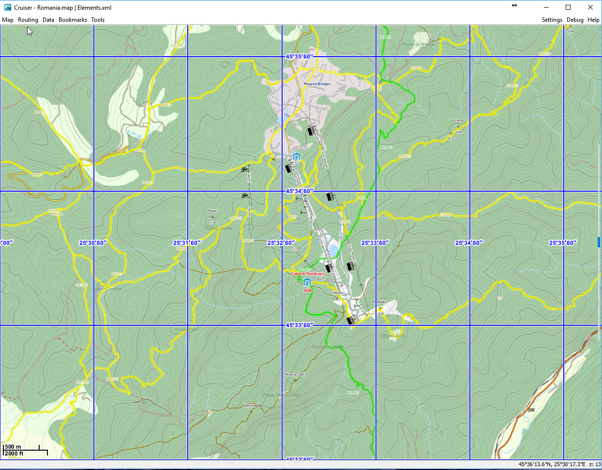Click the Pisiac peak triangle marker

point(212,217)
